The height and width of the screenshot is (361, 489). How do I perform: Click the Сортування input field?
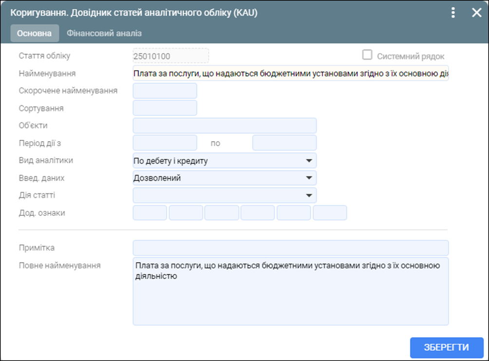click(x=165, y=108)
